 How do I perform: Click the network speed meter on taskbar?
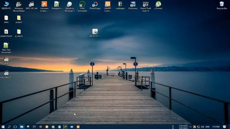click(180, 127)
